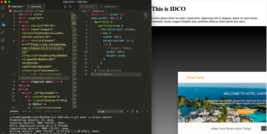Split the left editor with the split icon
The image size is (267, 134).
click(70, 6)
